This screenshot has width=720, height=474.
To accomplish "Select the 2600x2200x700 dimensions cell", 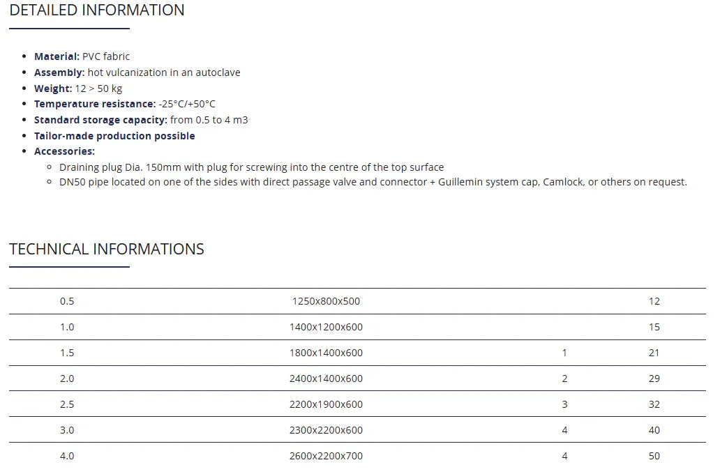I will (326, 457).
